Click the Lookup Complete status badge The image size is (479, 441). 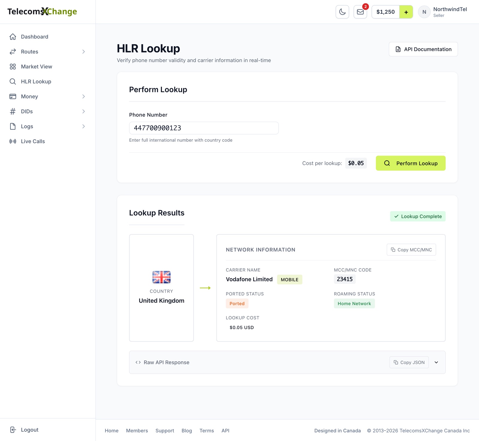tap(418, 216)
